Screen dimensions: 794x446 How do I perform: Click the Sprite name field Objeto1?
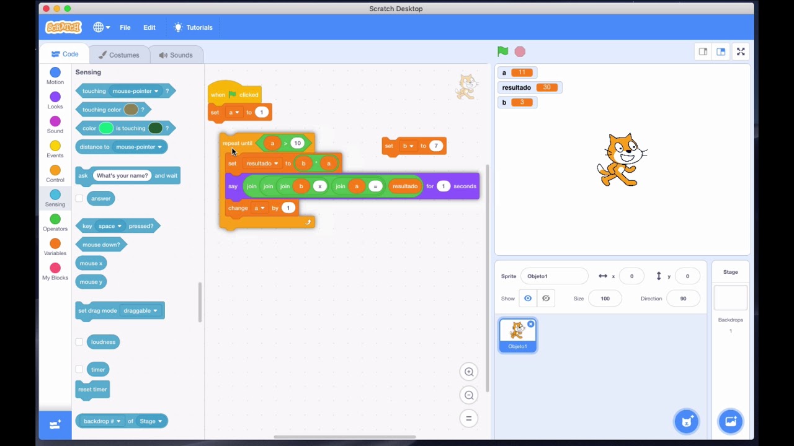554,276
